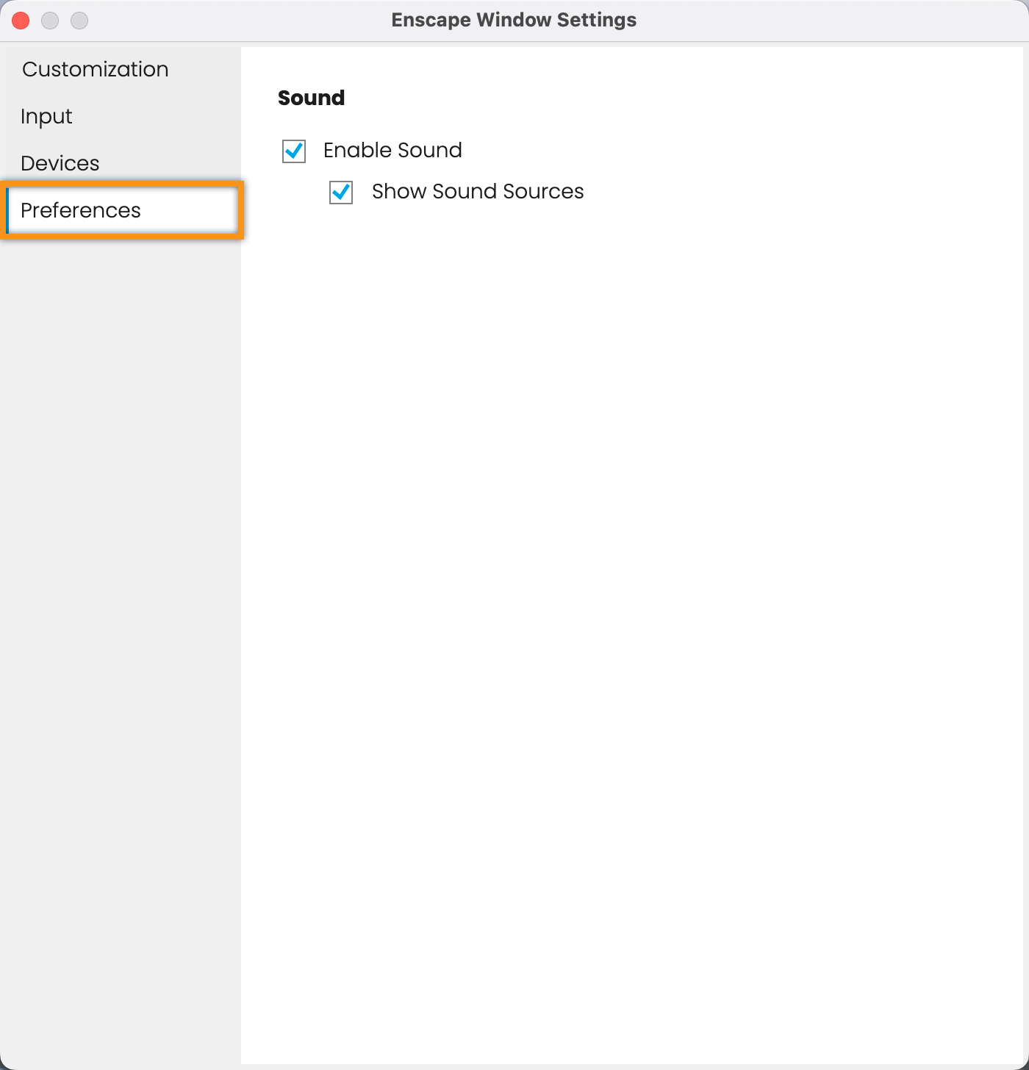
Task: Uncheck the Show Sound Sources checkbox
Action: pyautogui.click(x=341, y=192)
